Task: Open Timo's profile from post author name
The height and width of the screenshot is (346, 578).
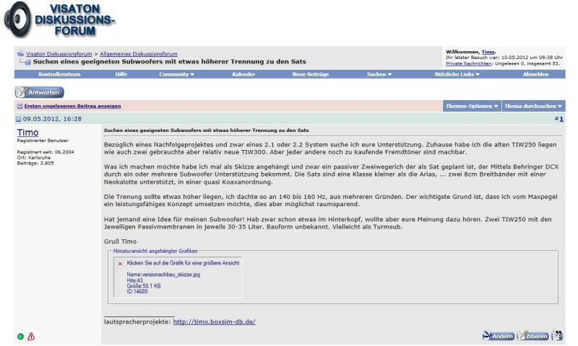Action: pos(27,133)
